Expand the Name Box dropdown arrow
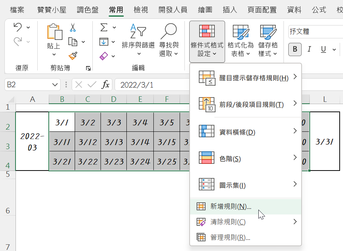Image resolution: width=343 pixels, height=251 pixels. coord(55,85)
